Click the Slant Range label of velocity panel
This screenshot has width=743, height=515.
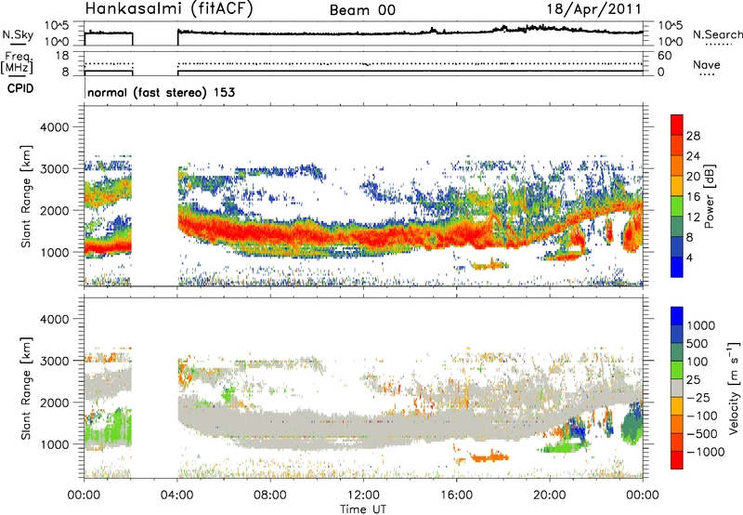click(26, 388)
